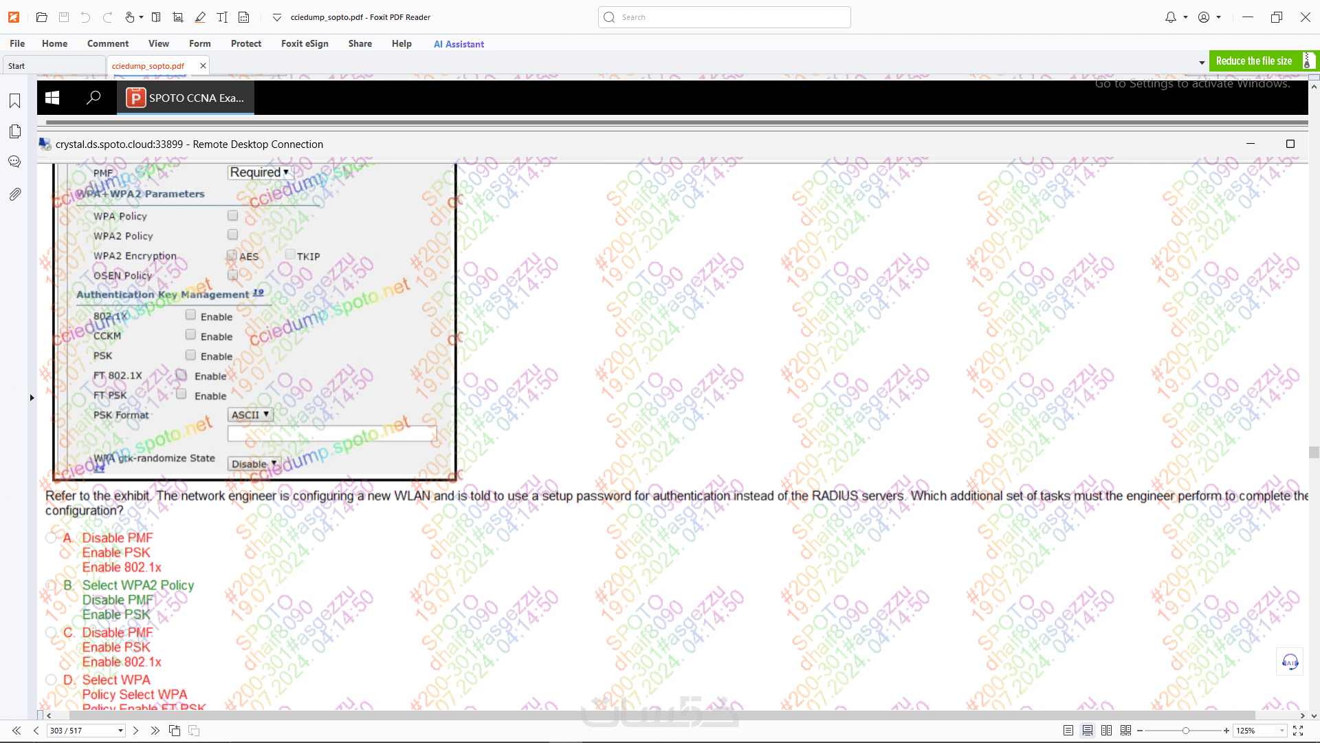The height and width of the screenshot is (743, 1320).
Task: Click the Open file folder icon
Action: tap(41, 17)
